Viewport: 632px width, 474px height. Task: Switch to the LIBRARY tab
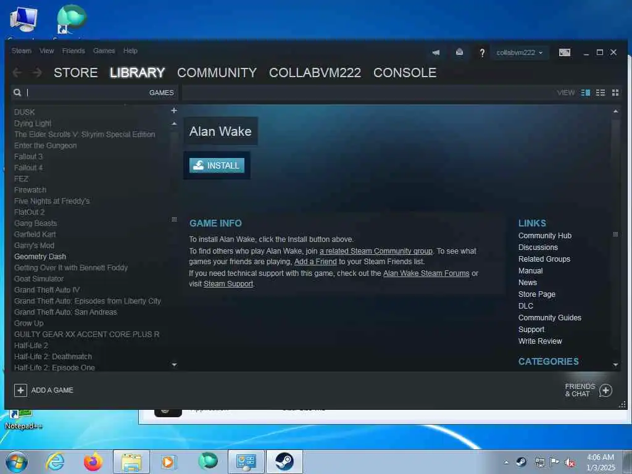point(138,73)
